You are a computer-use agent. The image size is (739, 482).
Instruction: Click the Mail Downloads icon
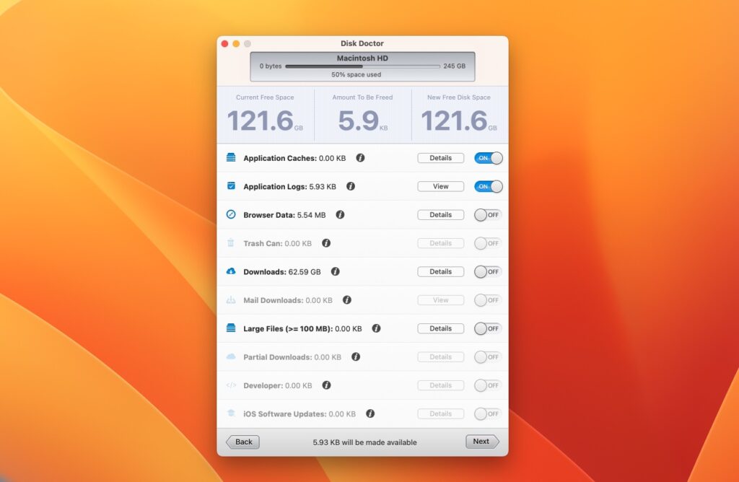[232, 299]
